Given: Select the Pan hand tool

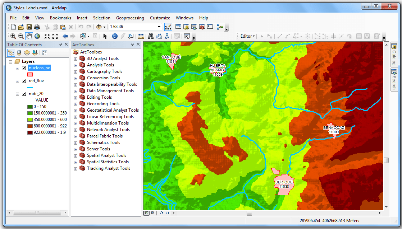Looking at the screenshot, I should (29, 36).
